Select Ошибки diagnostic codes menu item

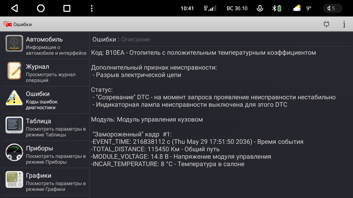(46, 100)
